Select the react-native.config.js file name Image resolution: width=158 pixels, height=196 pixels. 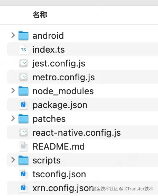(77, 133)
